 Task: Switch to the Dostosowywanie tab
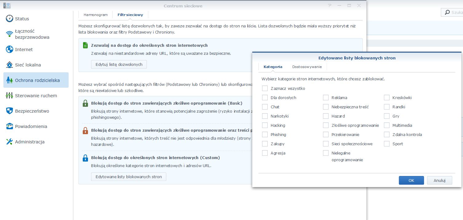(307, 67)
